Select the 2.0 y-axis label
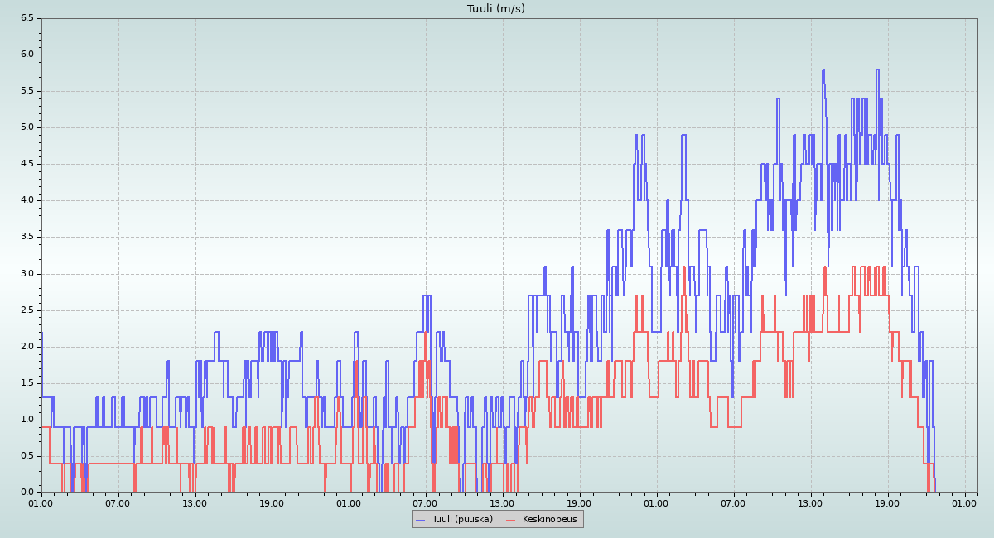This screenshot has width=994, height=538. (27, 347)
